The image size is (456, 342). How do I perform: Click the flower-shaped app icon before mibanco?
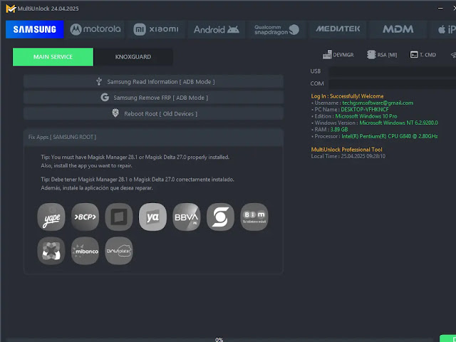pos(51,251)
